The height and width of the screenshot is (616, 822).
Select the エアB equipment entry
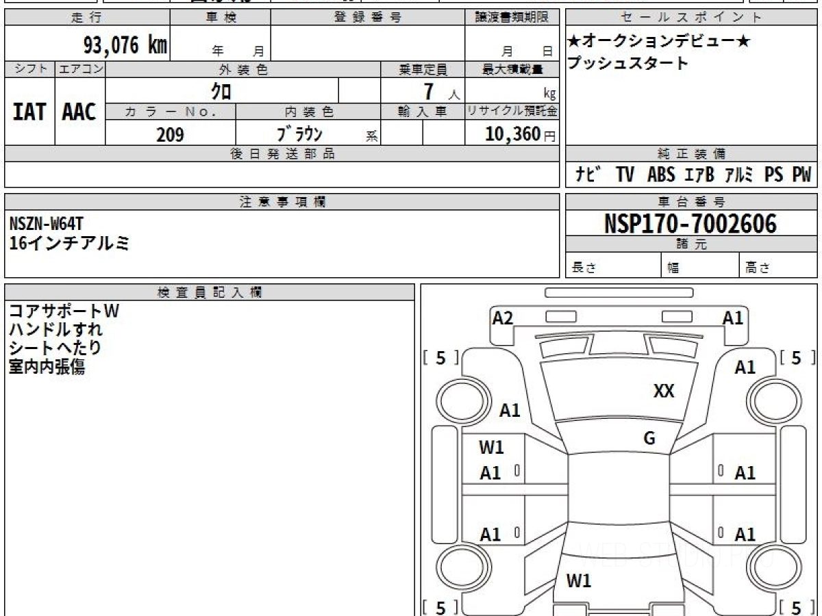point(700,175)
